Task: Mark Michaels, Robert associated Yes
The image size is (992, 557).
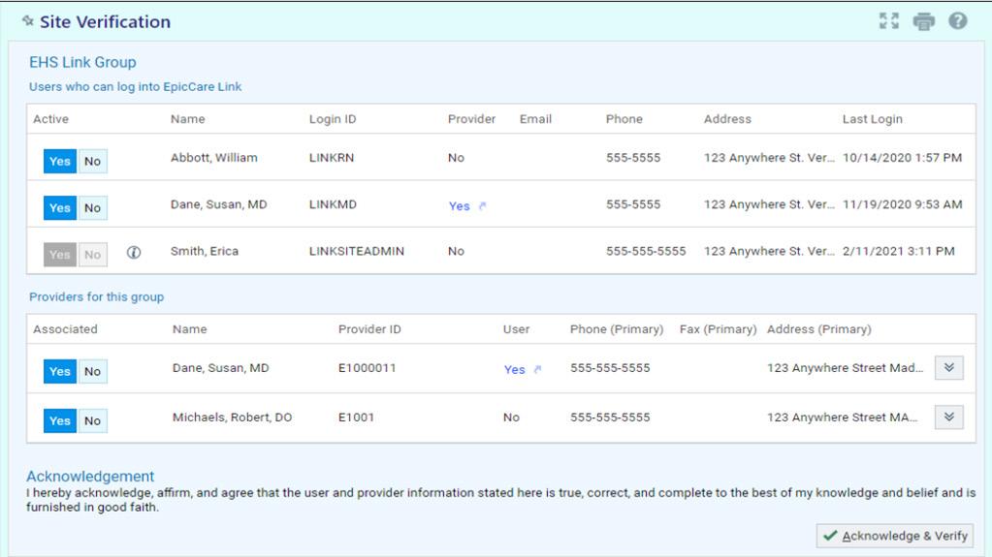Action: coord(60,420)
